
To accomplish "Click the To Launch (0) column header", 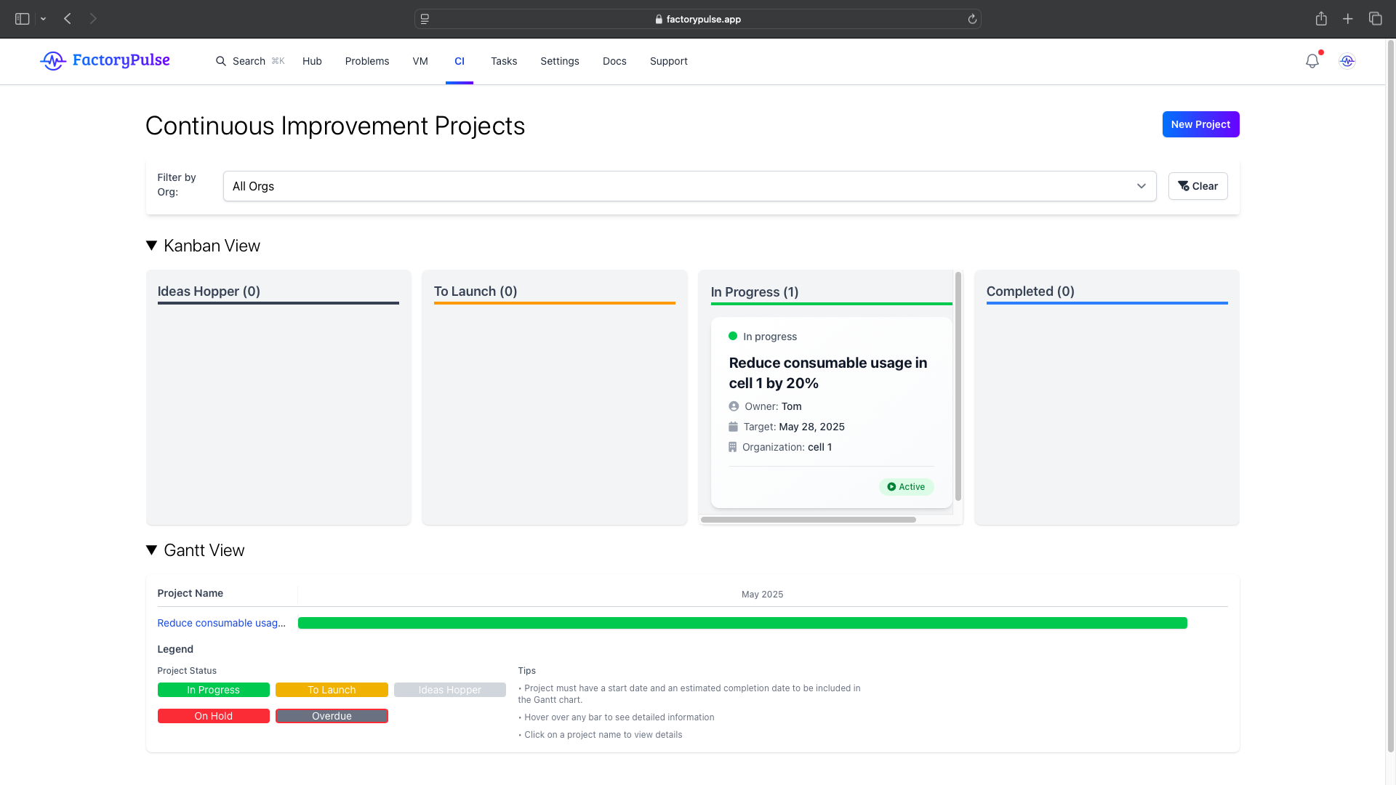I will (x=476, y=291).
